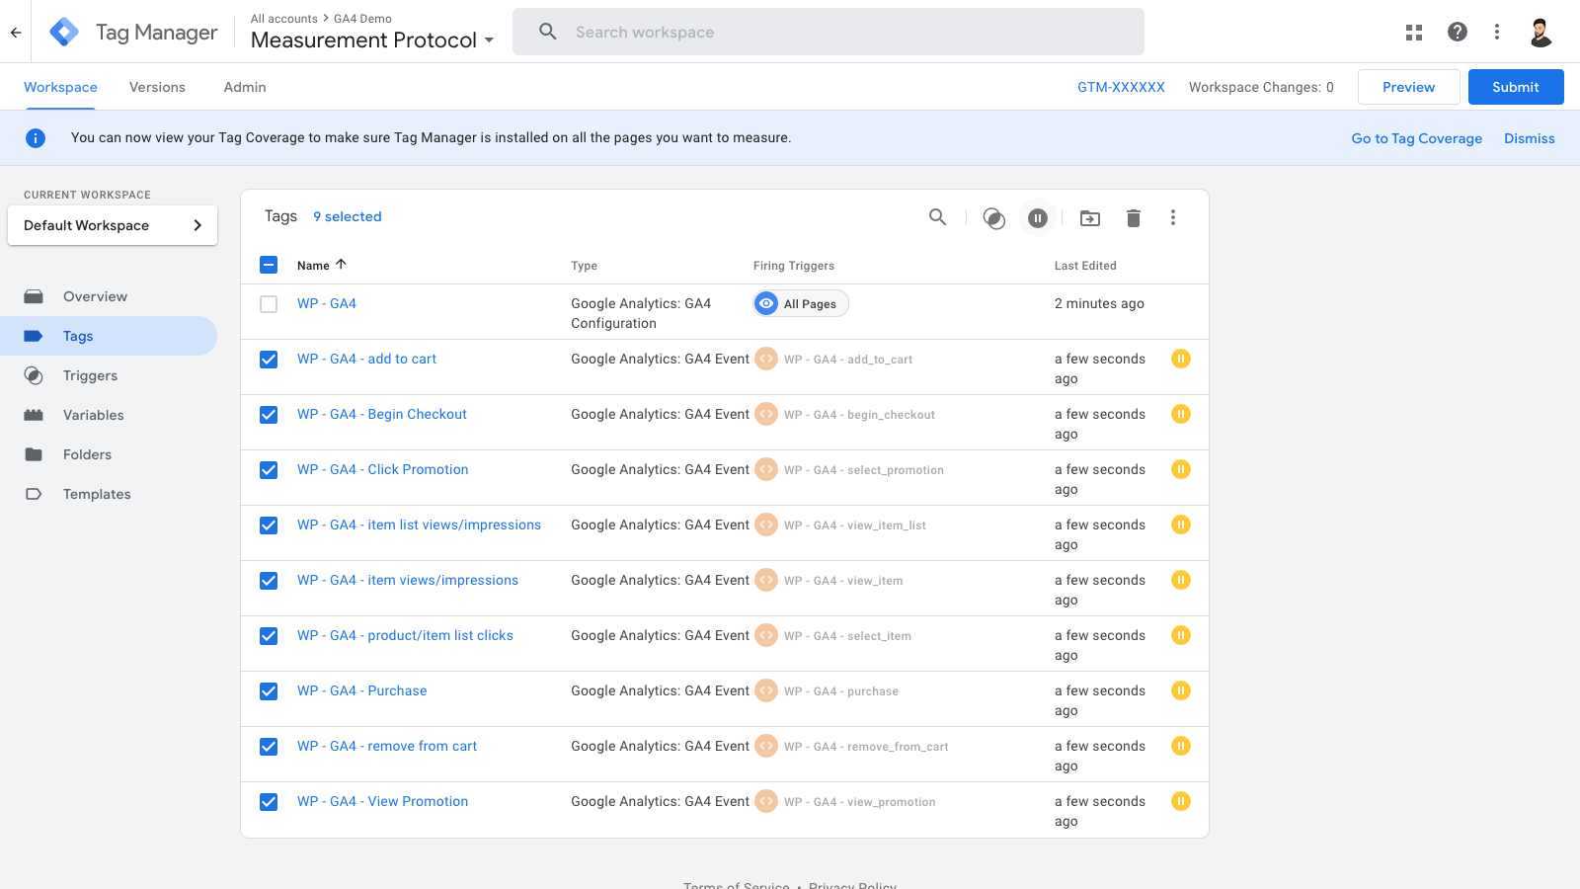Viewport: 1580px width, 889px height.
Task: Click the view_item_list trigger icon
Action: pyautogui.click(x=766, y=525)
